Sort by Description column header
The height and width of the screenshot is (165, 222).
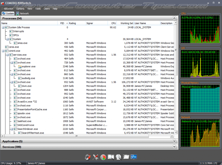tap(167, 23)
